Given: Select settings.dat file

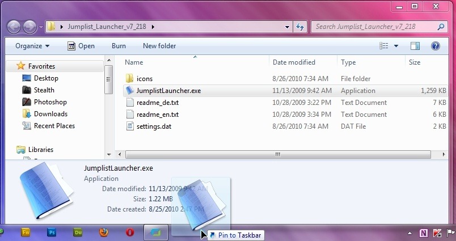Looking at the screenshot, I should tap(154, 126).
